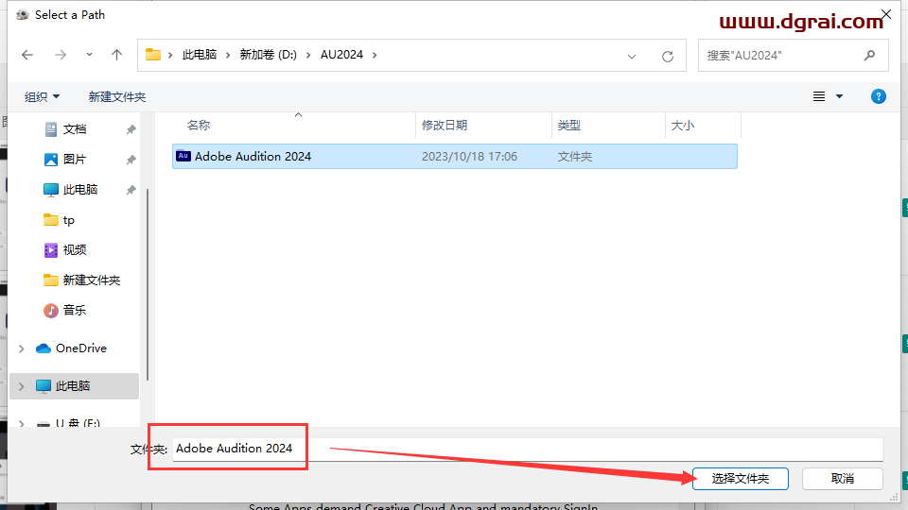Viewport: 908px width, 510px height.
Task: Click the search AU2024 field
Action: click(x=793, y=56)
